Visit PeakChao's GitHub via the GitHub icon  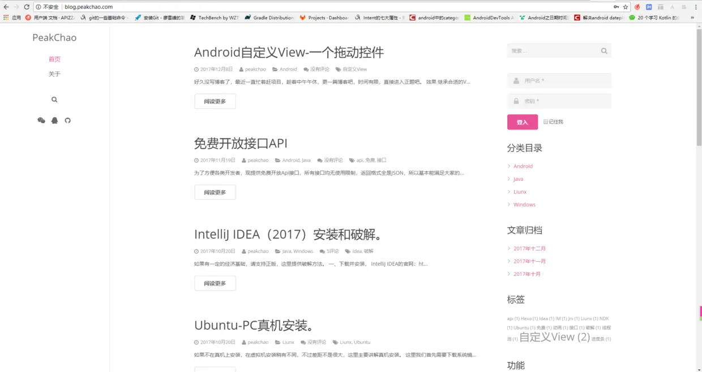(x=67, y=120)
